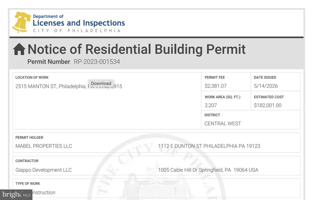Viewport: 313px width, 200px height.
Task: Select permit holder Mabel Properties LLC
Action: click(x=44, y=146)
